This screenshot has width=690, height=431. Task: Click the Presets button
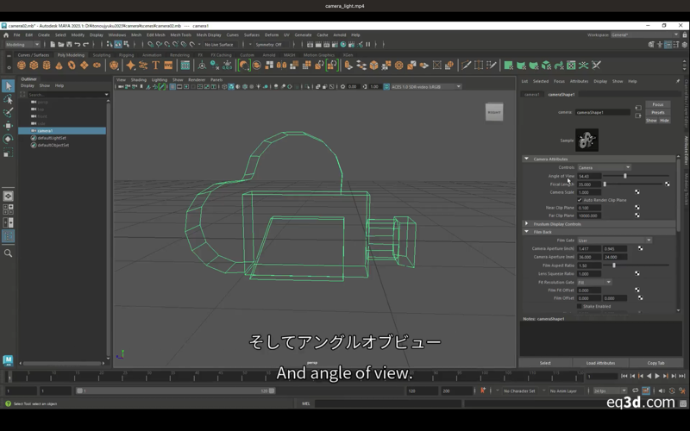(657, 112)
